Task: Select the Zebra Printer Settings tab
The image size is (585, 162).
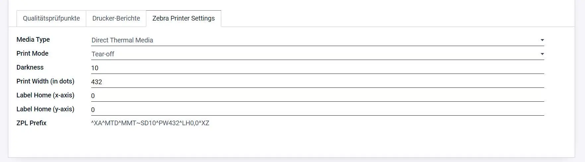Action: (183, 19)
